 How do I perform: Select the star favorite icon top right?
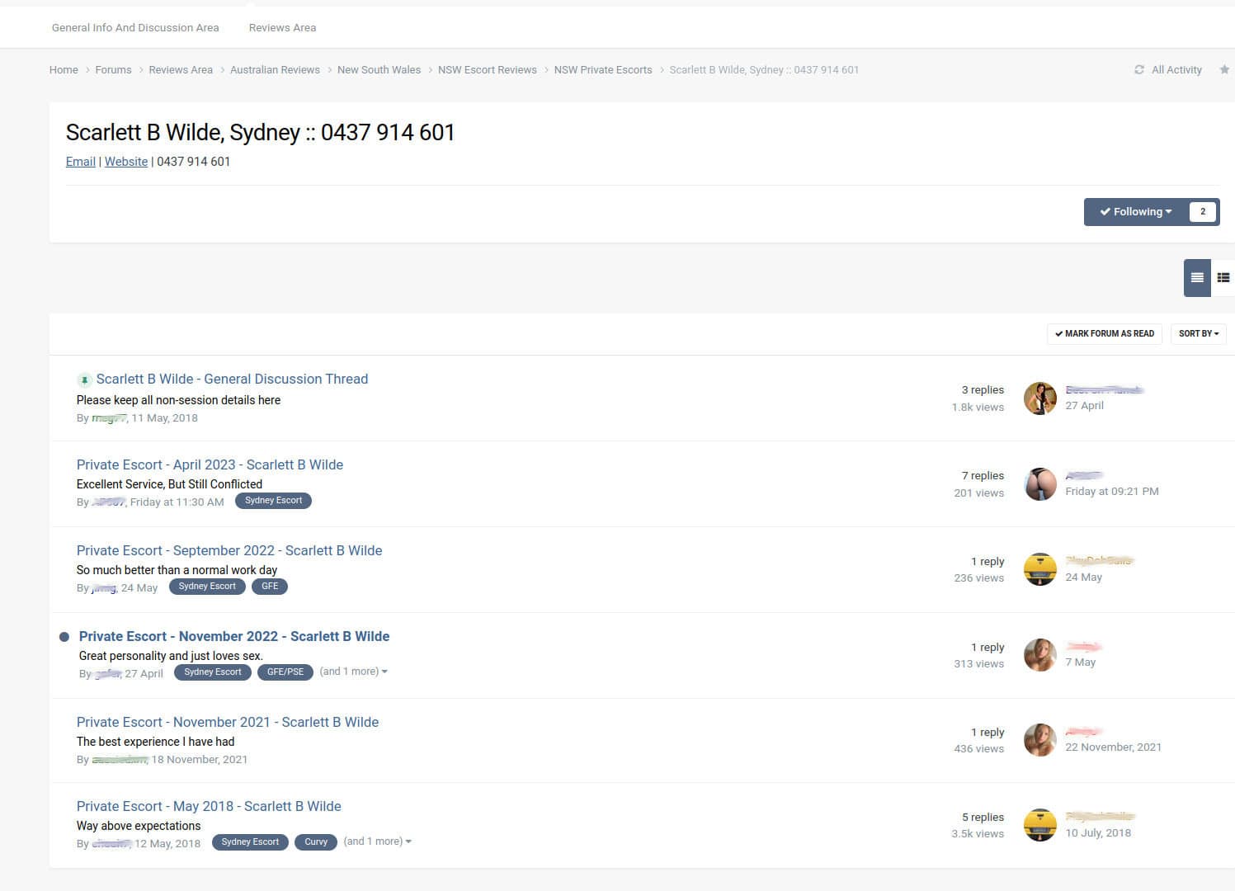click(1225, 69)
